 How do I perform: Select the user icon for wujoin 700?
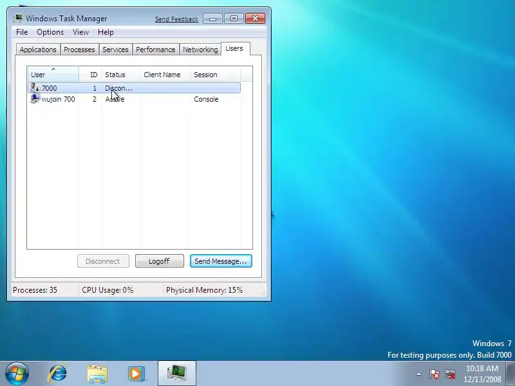click(x=35, y=99)
